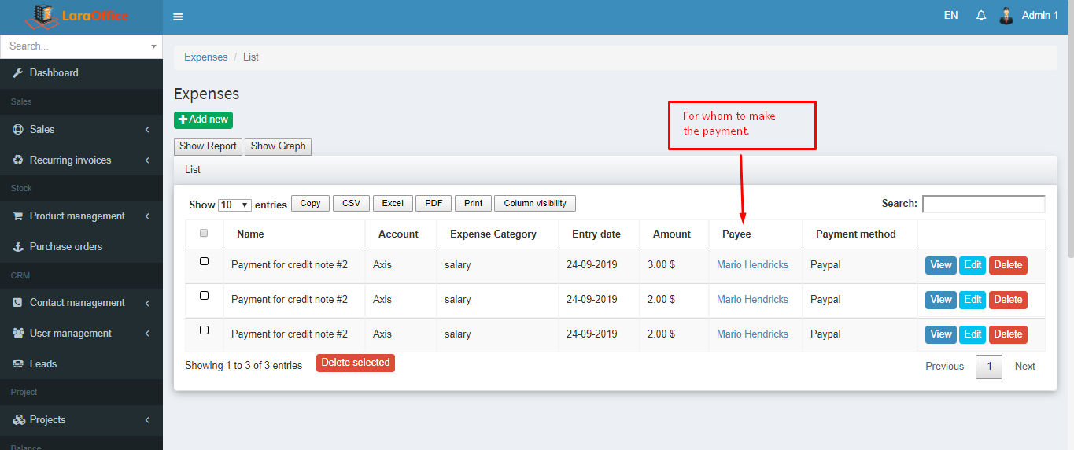Screen dimensions: 1074x450
Task: Toggle the select-all checkbox in table header
Action: tap(204, 233)
